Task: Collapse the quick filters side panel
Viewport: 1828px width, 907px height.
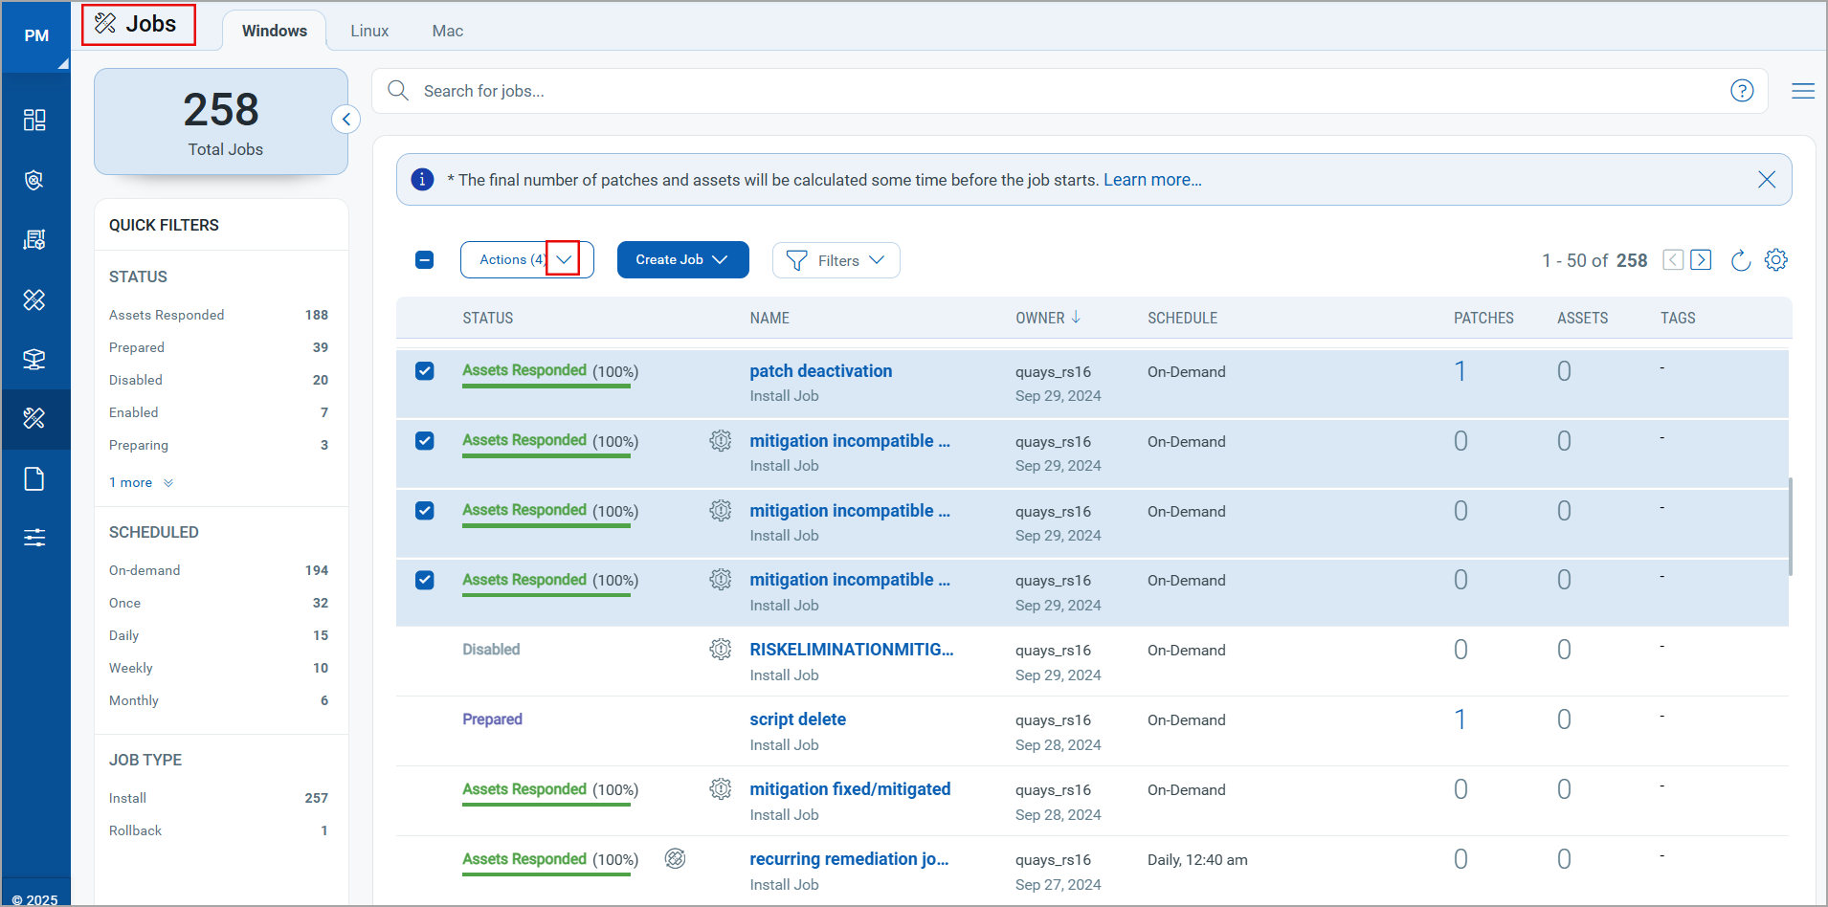Action: [x=346, y=120]
